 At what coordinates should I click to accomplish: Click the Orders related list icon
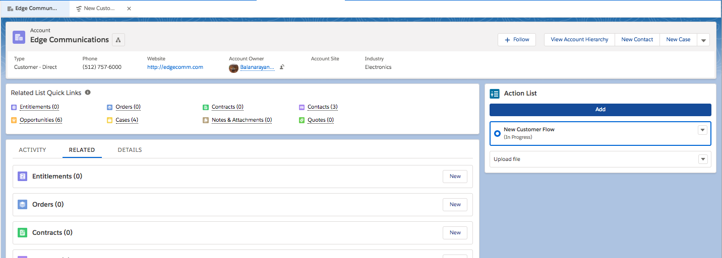(x=22, y=205)
